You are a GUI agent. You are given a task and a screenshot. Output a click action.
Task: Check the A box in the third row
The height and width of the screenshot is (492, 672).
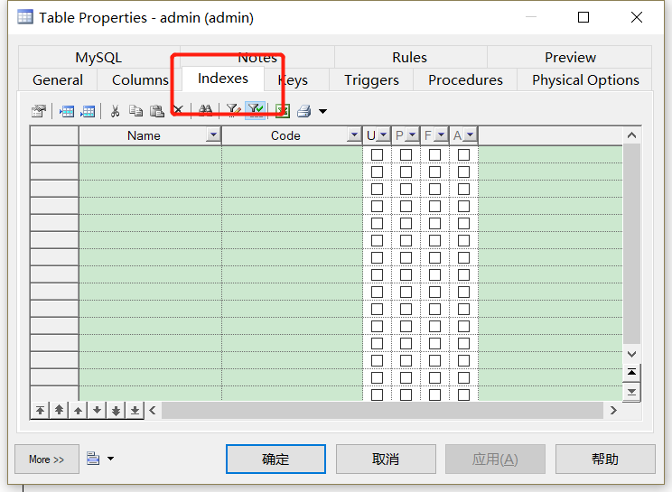click(463, 189)
